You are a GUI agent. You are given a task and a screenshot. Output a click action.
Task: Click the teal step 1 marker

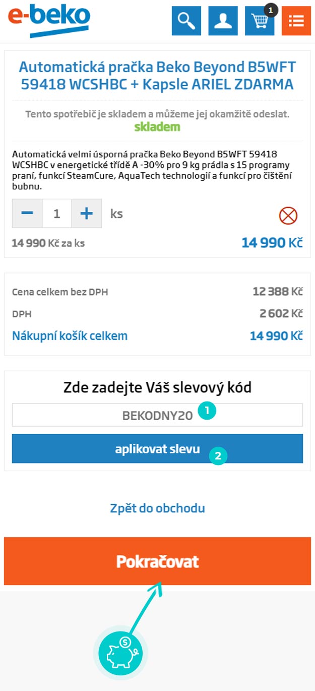(207, 412)
